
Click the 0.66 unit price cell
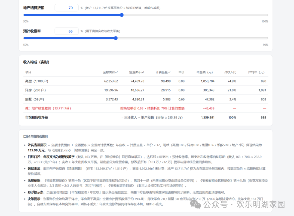click(x=182, y=99)
